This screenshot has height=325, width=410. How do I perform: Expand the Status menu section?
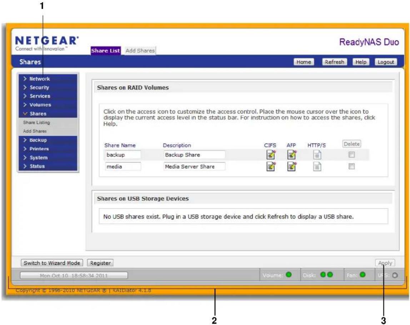(x=48, y=166)
